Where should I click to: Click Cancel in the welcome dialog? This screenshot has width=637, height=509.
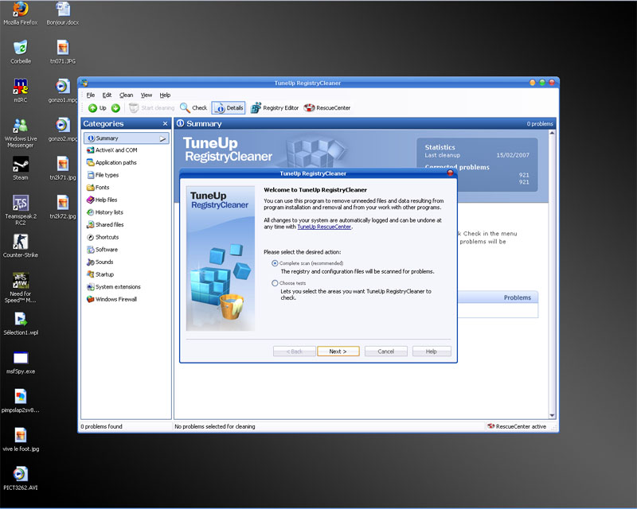coord(386,352)
